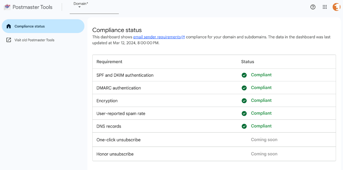Click Coming soon for One-click unsubscribe

pos(264,140)
